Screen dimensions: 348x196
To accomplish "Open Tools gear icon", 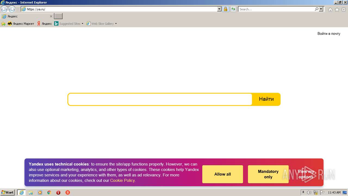I will click(x=344, y=10).
